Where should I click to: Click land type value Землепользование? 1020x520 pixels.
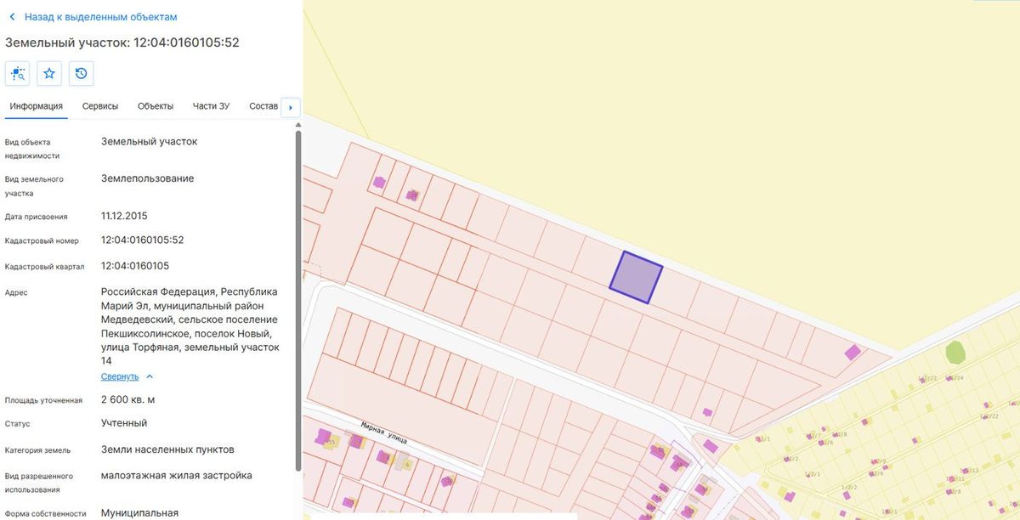pyautogui.click(x=148, y=178)
